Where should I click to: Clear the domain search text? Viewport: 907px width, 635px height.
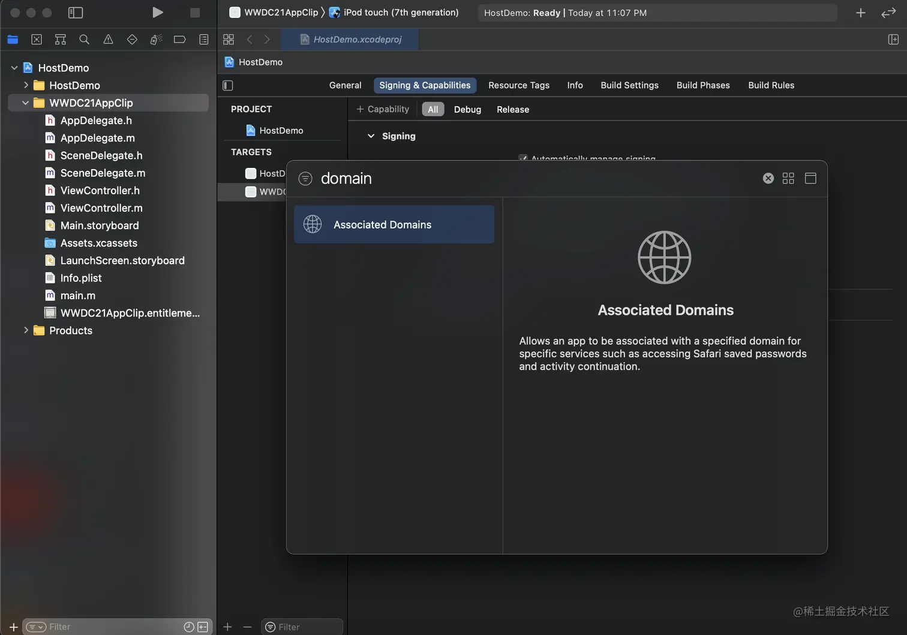(x=768, y=179)
